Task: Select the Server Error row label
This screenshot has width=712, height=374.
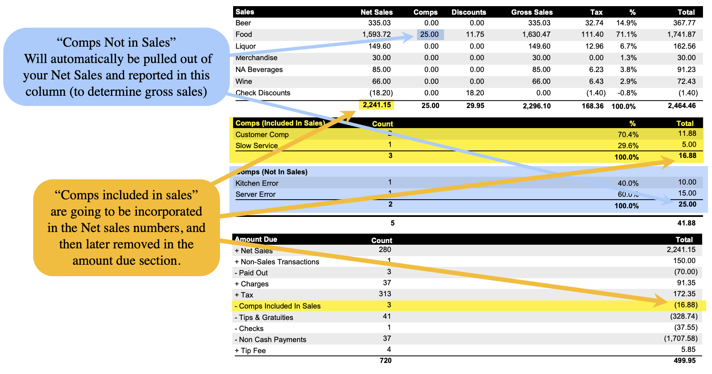Action: pyautogui.click(x=255, y=194)
